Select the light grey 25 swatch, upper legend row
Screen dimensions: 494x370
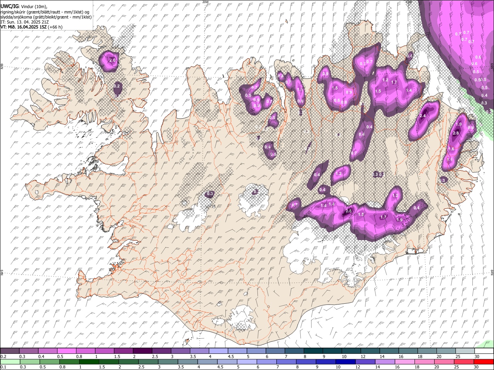pos(465,351)
